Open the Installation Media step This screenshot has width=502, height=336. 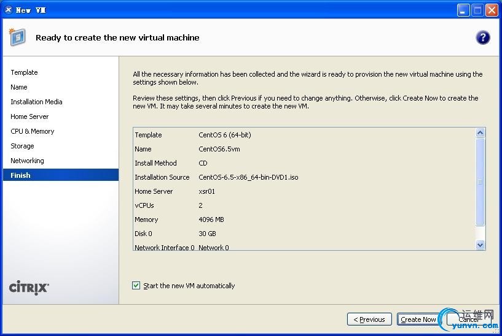(x=36, y=102)
